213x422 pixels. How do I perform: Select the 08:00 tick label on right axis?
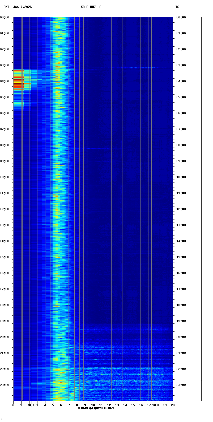(181, 145)
